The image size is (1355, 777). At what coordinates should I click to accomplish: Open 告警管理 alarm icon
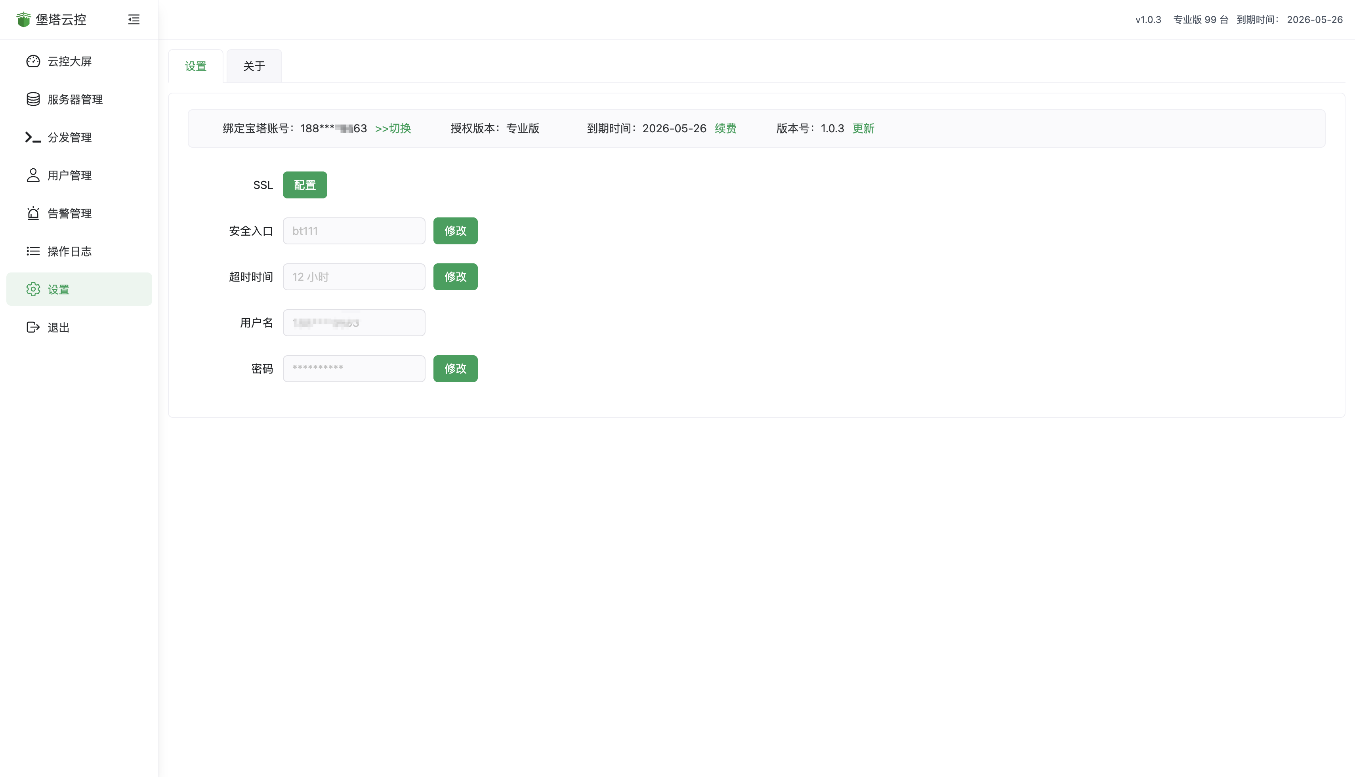pos(33,213)
